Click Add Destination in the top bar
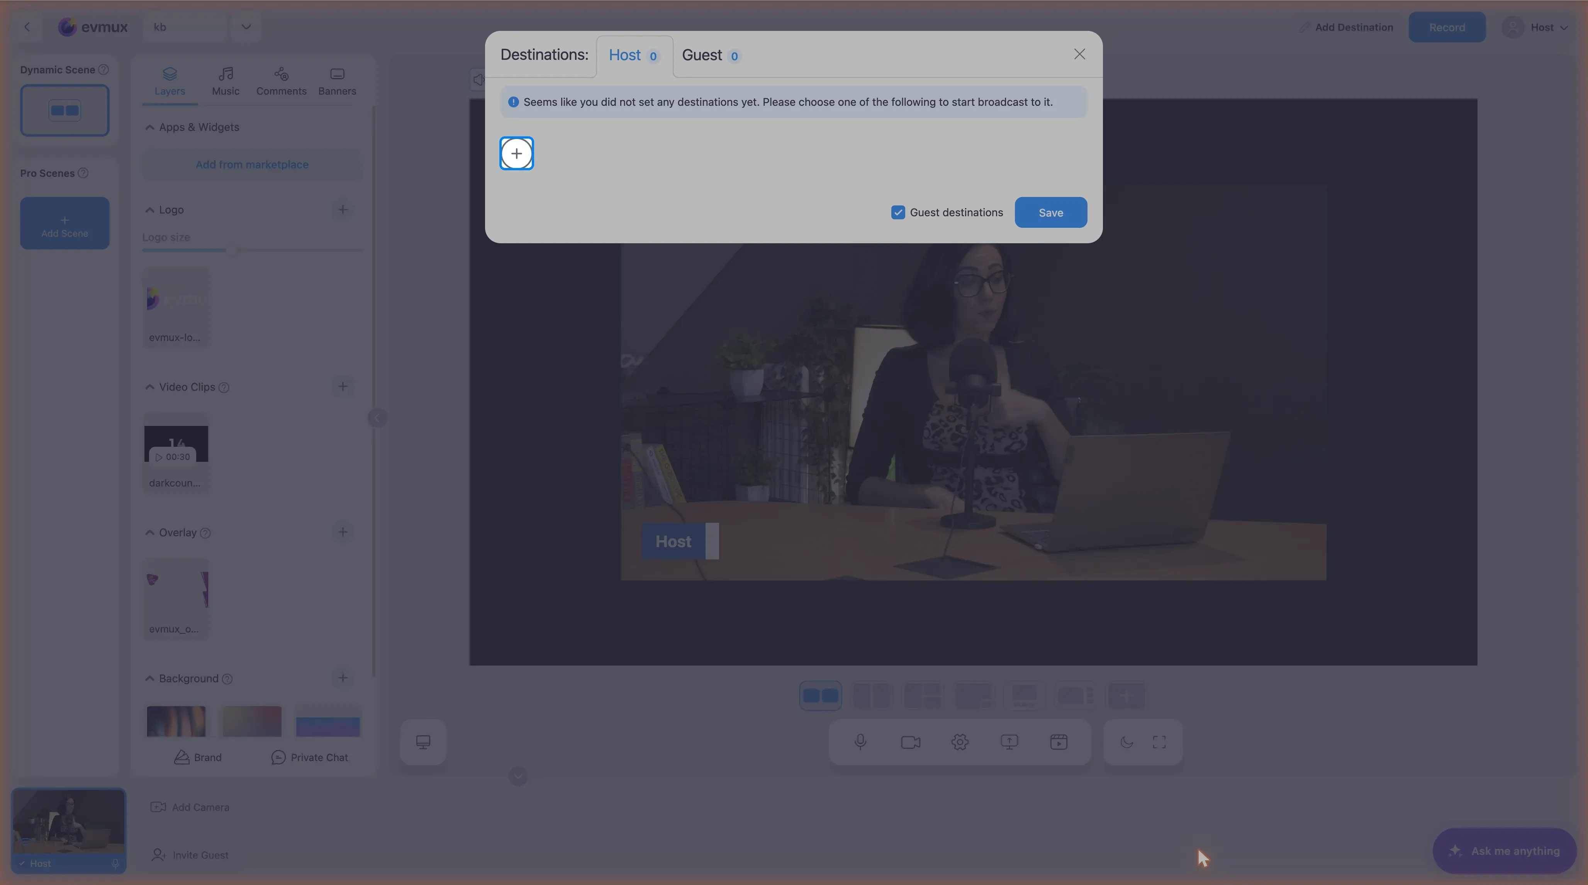1588x885 pixels. point(1346,27)
